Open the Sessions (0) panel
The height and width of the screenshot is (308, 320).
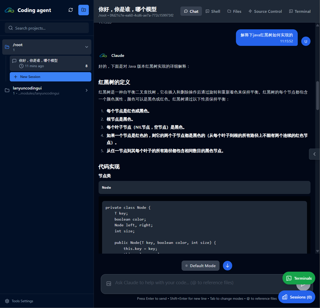pos(297,297)
